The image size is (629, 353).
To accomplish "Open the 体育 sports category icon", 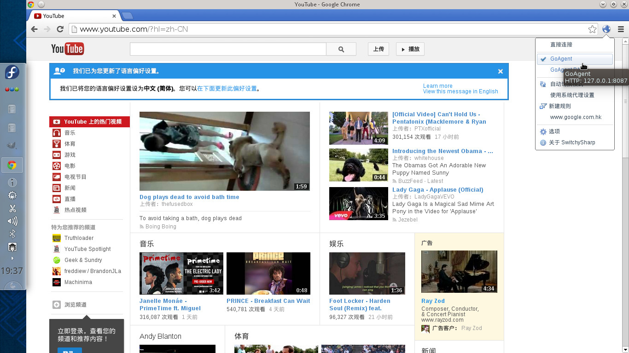I will click(x=57, y=144).
